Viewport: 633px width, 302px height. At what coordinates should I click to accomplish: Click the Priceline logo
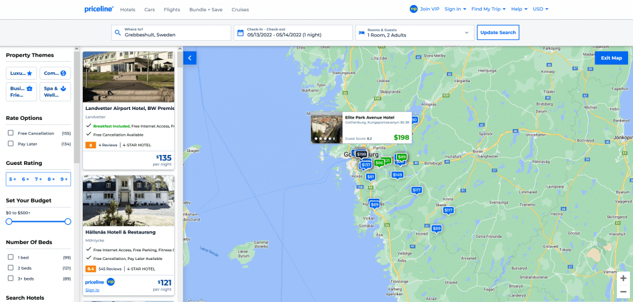pyautogui.click(x=99, y=9)
